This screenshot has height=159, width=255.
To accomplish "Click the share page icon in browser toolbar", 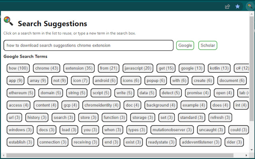I will (x=228, y=6).
